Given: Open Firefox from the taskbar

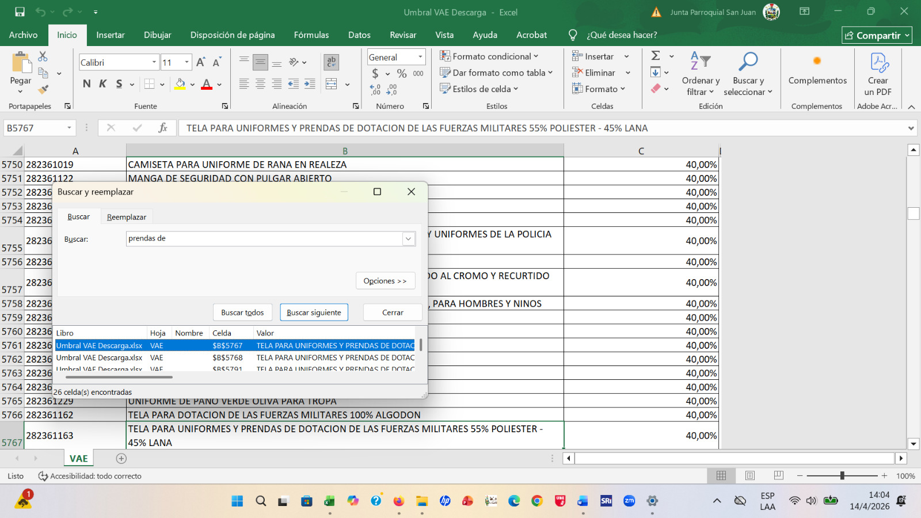Looking at the screenshot, I should click(399, 501).
